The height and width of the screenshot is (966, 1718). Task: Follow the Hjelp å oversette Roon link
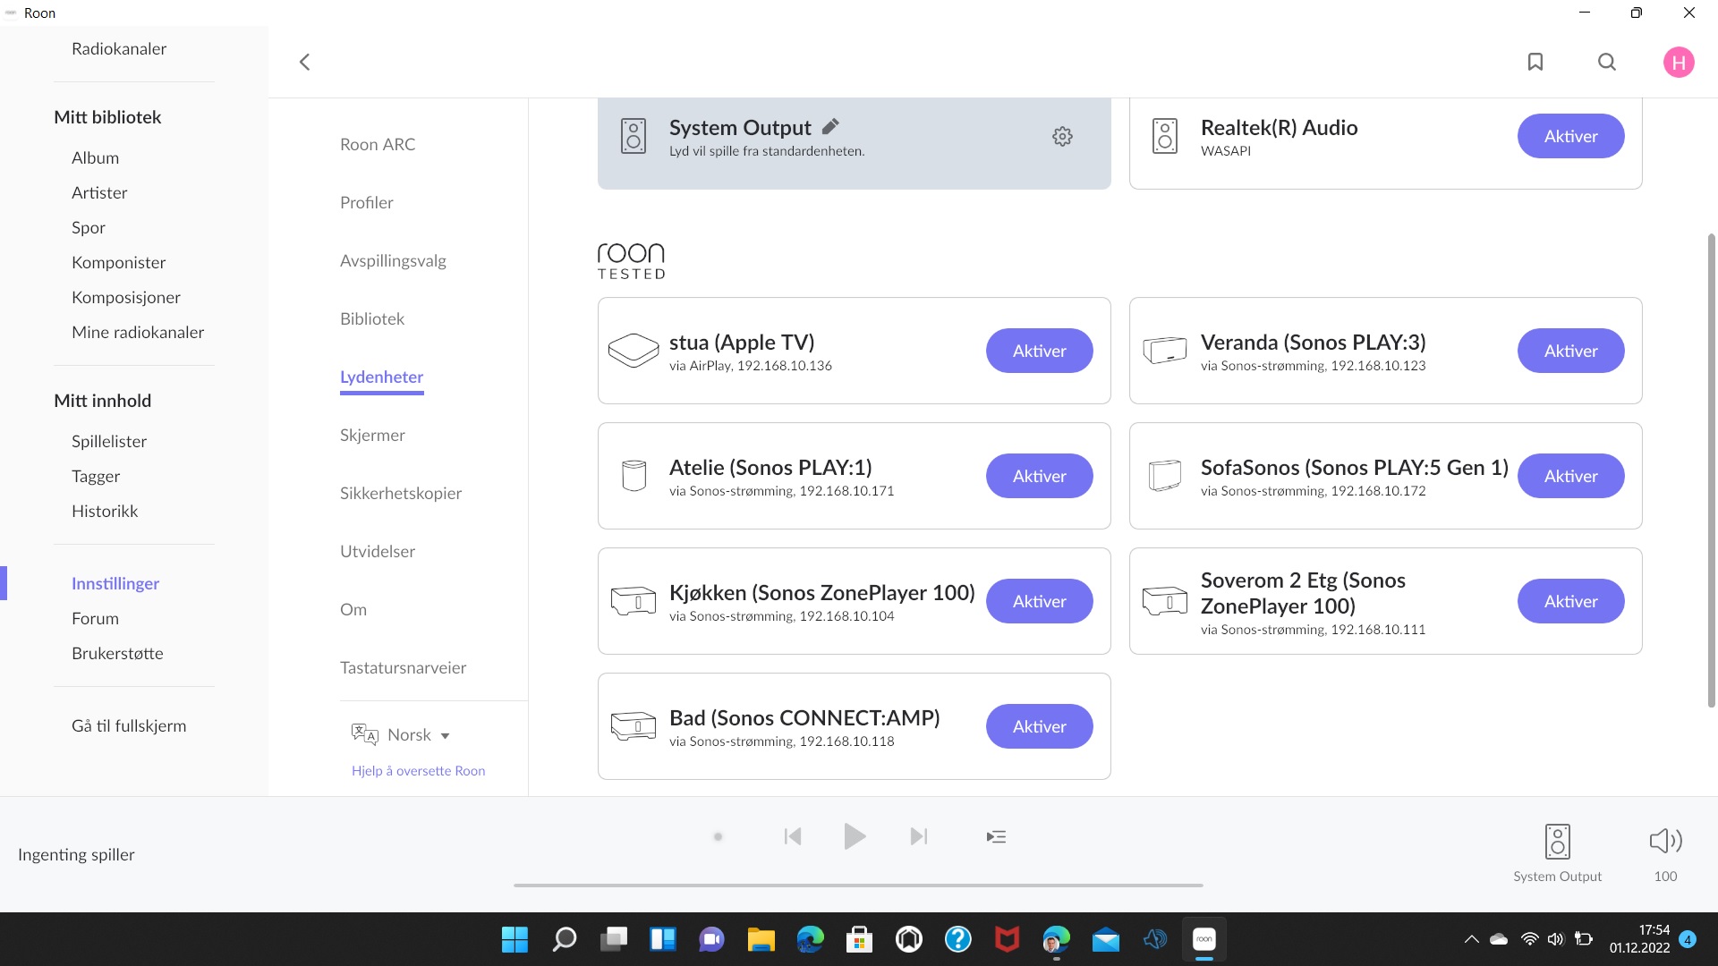coord(418,770)
